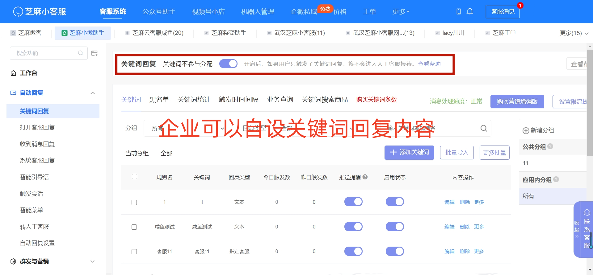The height and width of the screenshot is (275, 593).
Task: Open 更多 actions for 客服11 row
Action: coord(479,252)
